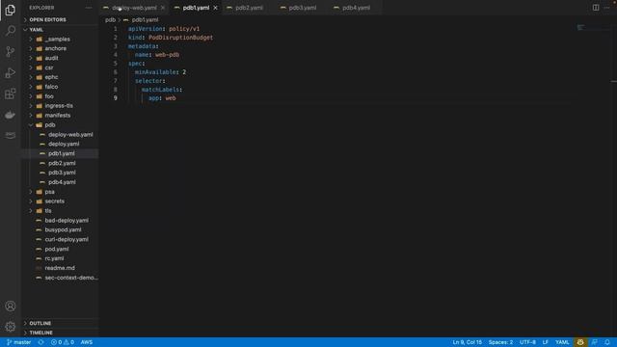Viewport: 617px width, 347px height.
Task: Switch to the pdb3.yaml tab
Action: click(x=302, y=8)
